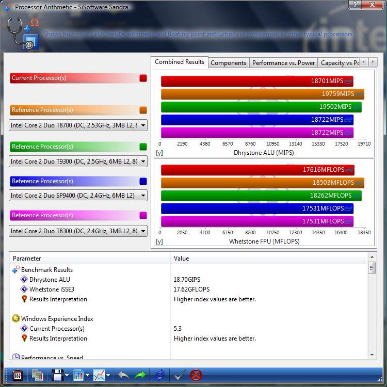Click the blue reference processor color square
The height and width of the screenshot is (387, 387).
point(143,181)
